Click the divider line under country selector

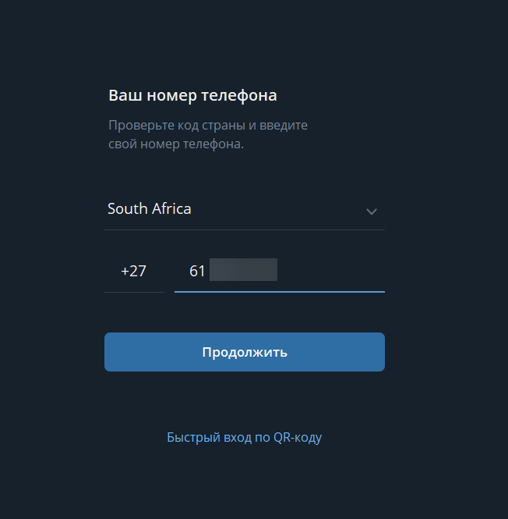[244, 229]
